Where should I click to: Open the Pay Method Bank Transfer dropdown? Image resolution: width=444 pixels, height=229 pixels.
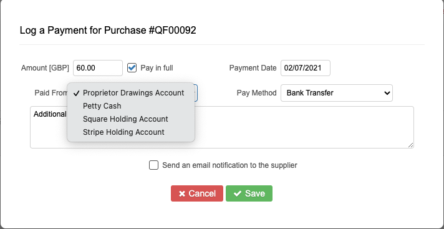(x=337, y=93)
